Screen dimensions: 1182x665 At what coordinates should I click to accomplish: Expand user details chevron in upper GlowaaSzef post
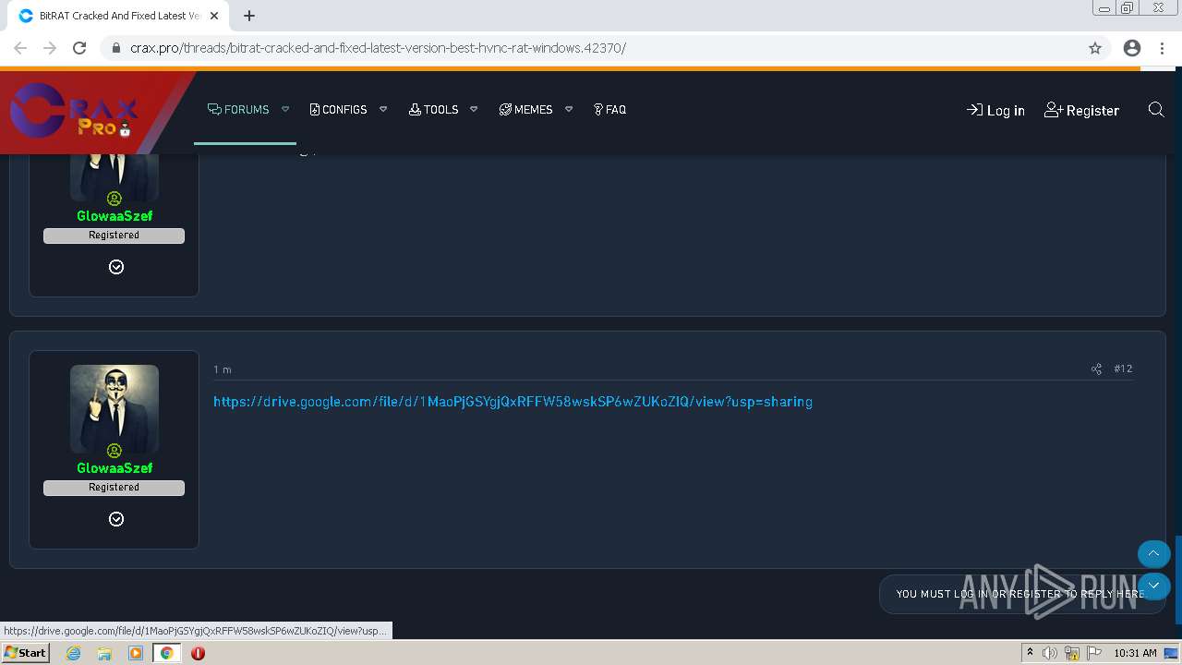(116, 267)
